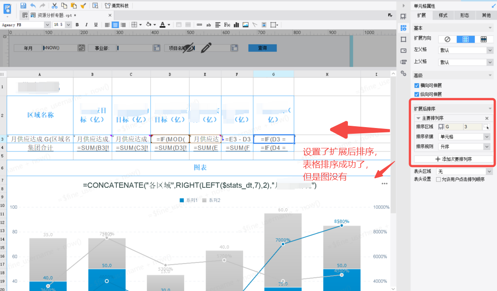Click the hide-parameter-pane eye-slash icon
The image size is (497, 291).
click(x=188, y=48)
